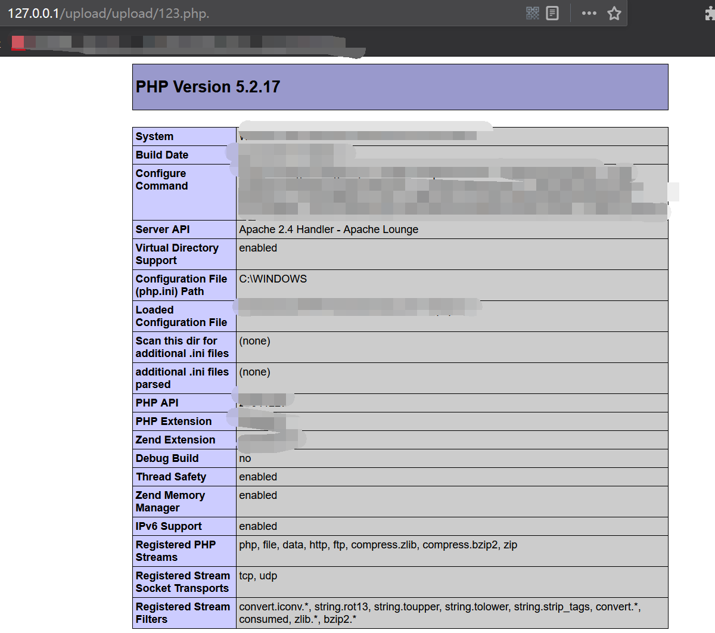Click the Thread Safety table label
The width and height of the screenshot is (715, 633).
(170, 477)
